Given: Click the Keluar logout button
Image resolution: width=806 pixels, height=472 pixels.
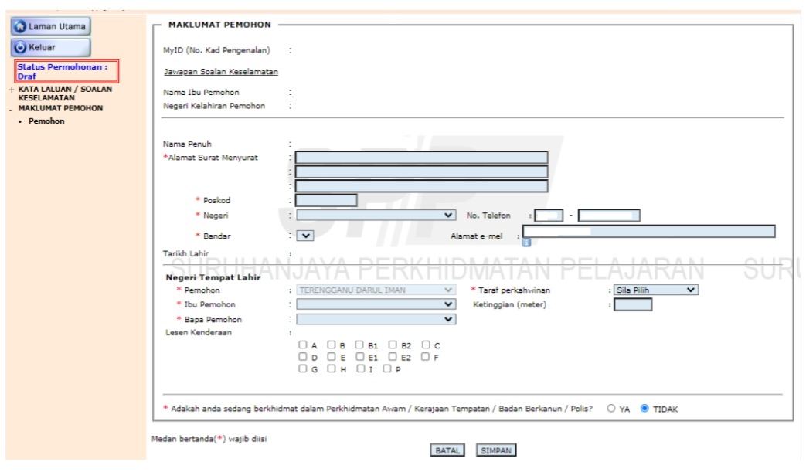Looking at the screenshot, I should click(50, 47).
